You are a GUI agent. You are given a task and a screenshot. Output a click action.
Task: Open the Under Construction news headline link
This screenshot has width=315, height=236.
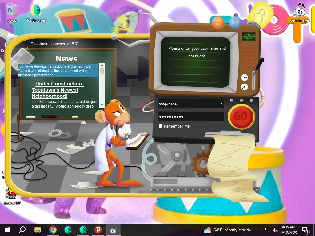pos(58,90)
